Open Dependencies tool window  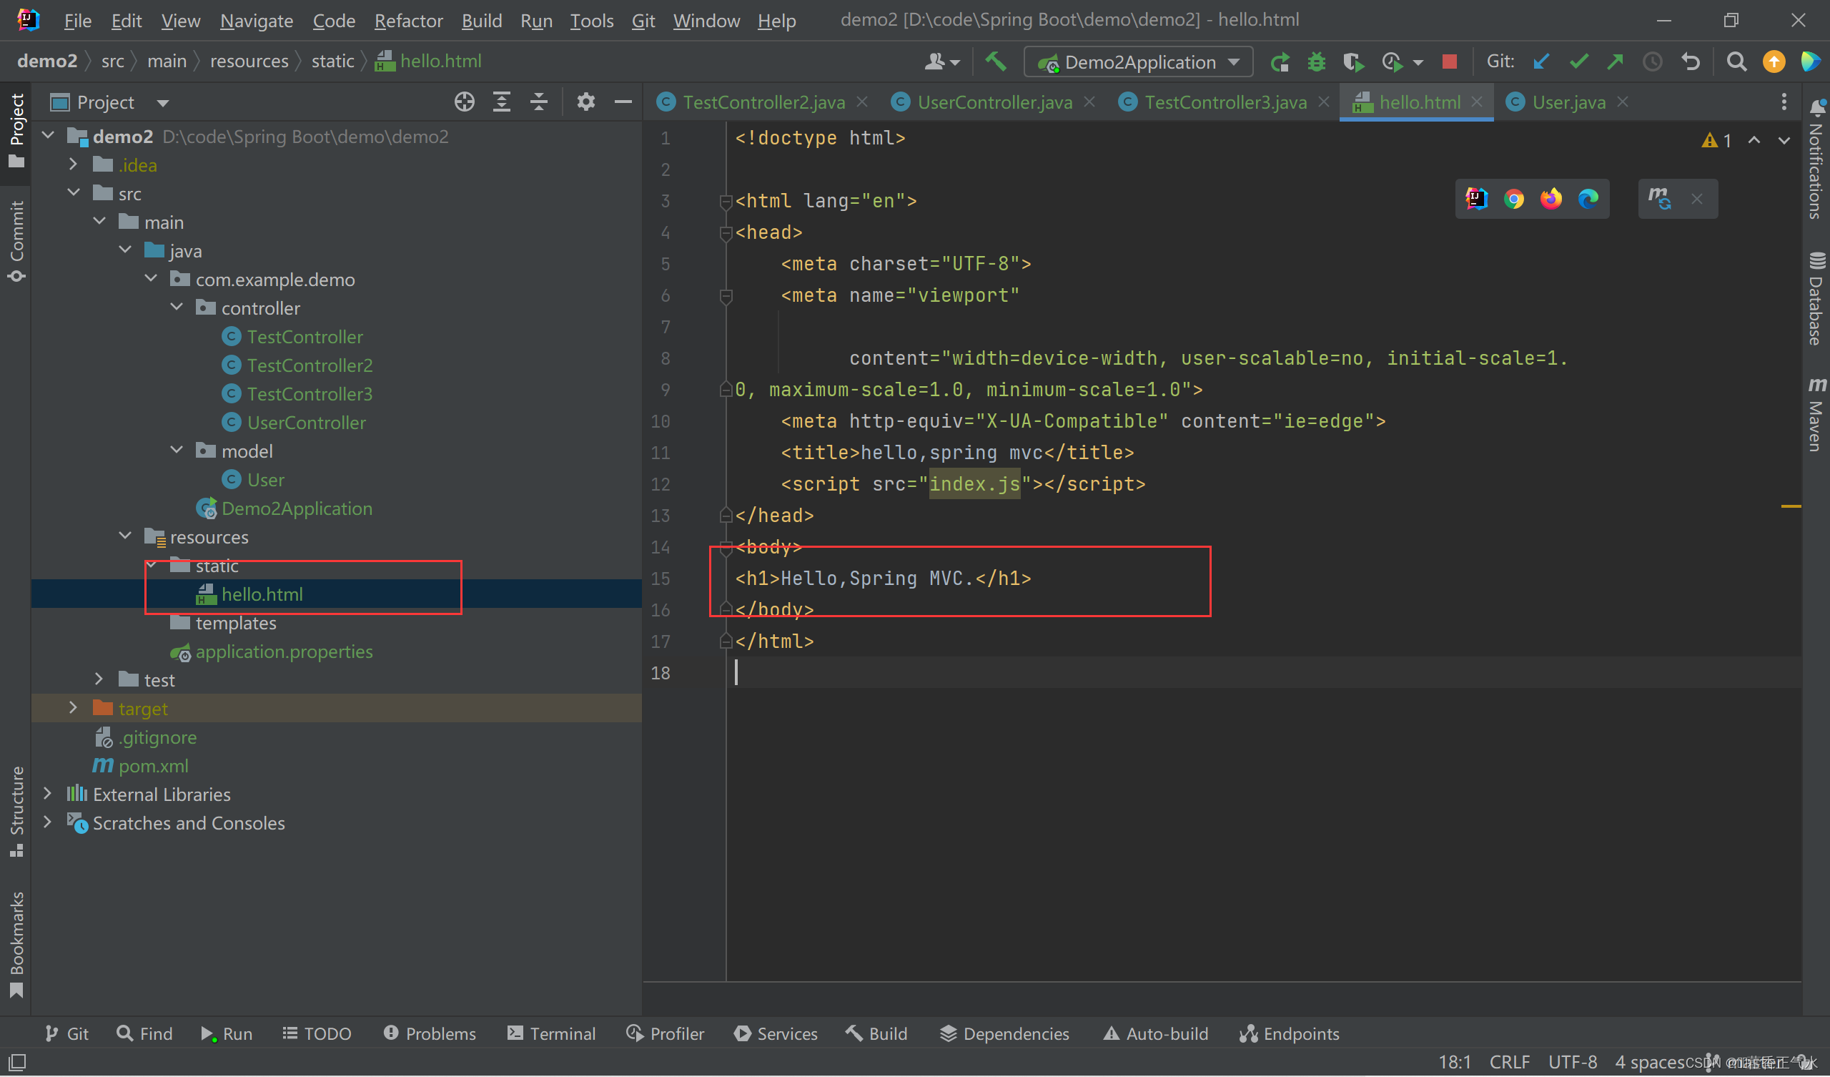click(x=1004, y=1033)
